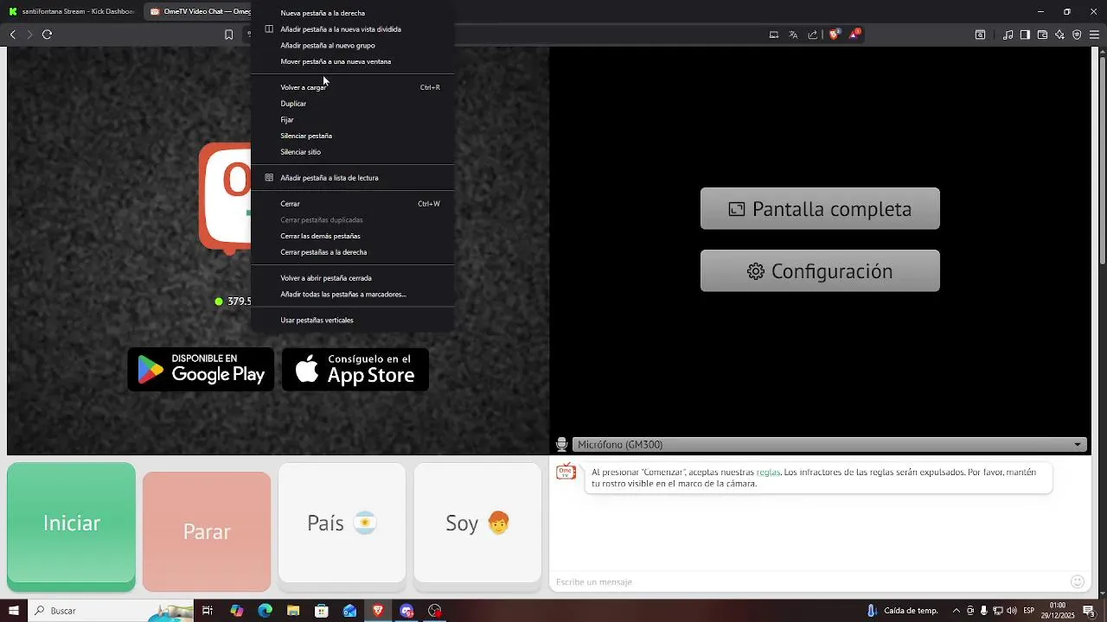Image resolution: width=1107 pixels, height=622 pixels.
Task: Open the emoji picker in chat box
Action: click(1078, 581)
